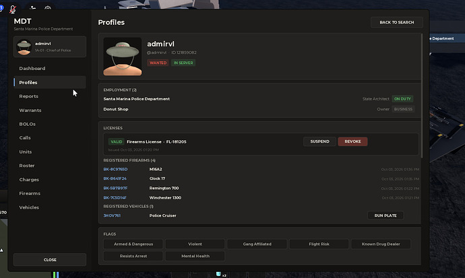Open the BOLOs list
The image size is (465, 278).
click(50, 124)
